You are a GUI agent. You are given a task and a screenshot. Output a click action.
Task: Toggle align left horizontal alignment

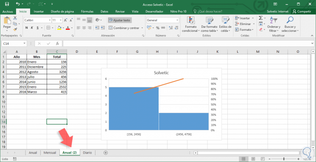78,28
